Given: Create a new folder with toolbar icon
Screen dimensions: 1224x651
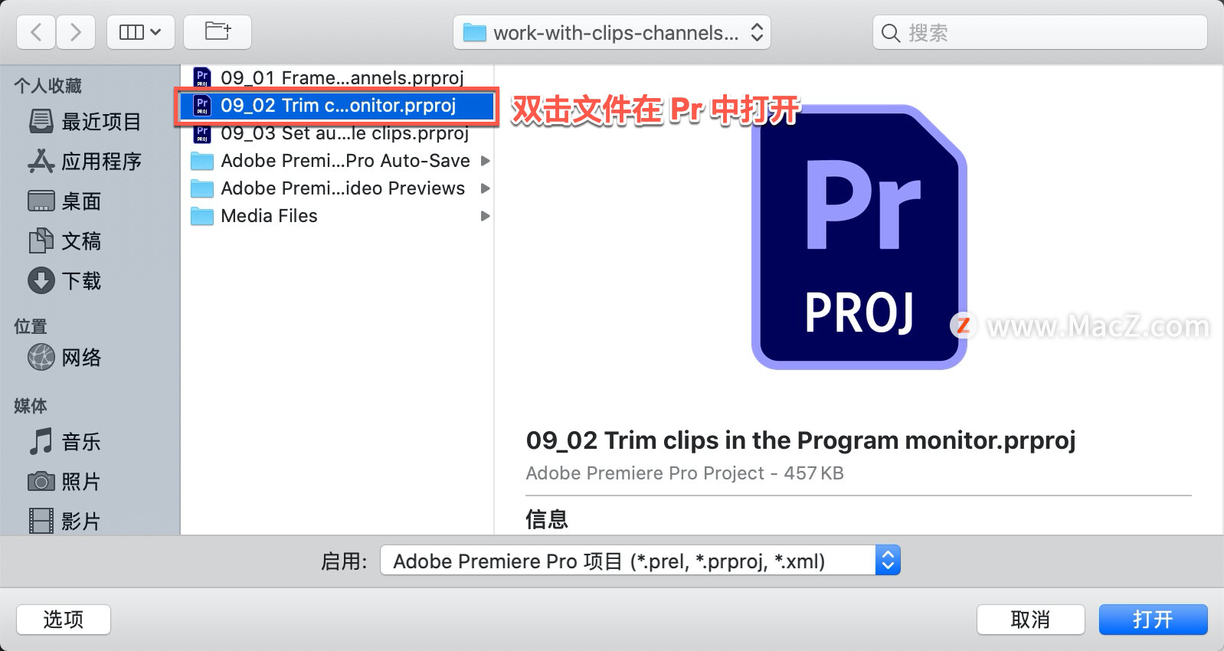Looking at the screenshot, I should tap(218, 32).
